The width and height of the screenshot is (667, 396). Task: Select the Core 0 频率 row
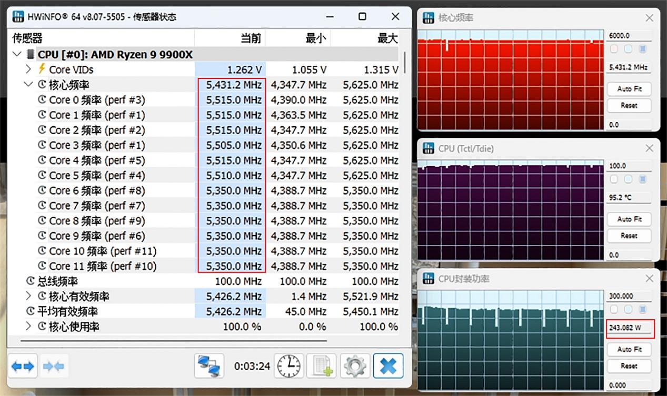97,100
